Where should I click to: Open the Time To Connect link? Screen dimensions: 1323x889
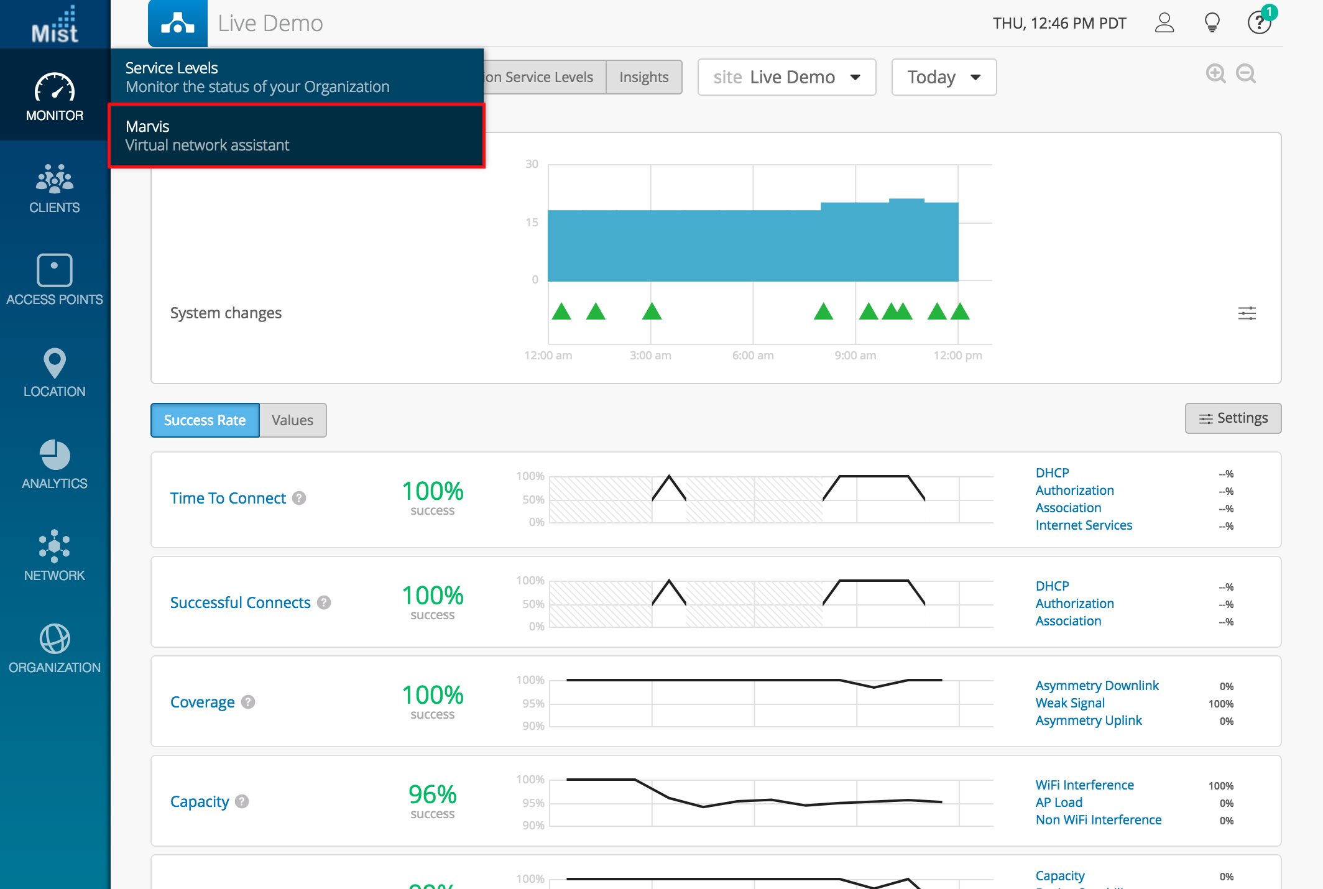coord(228,498)
